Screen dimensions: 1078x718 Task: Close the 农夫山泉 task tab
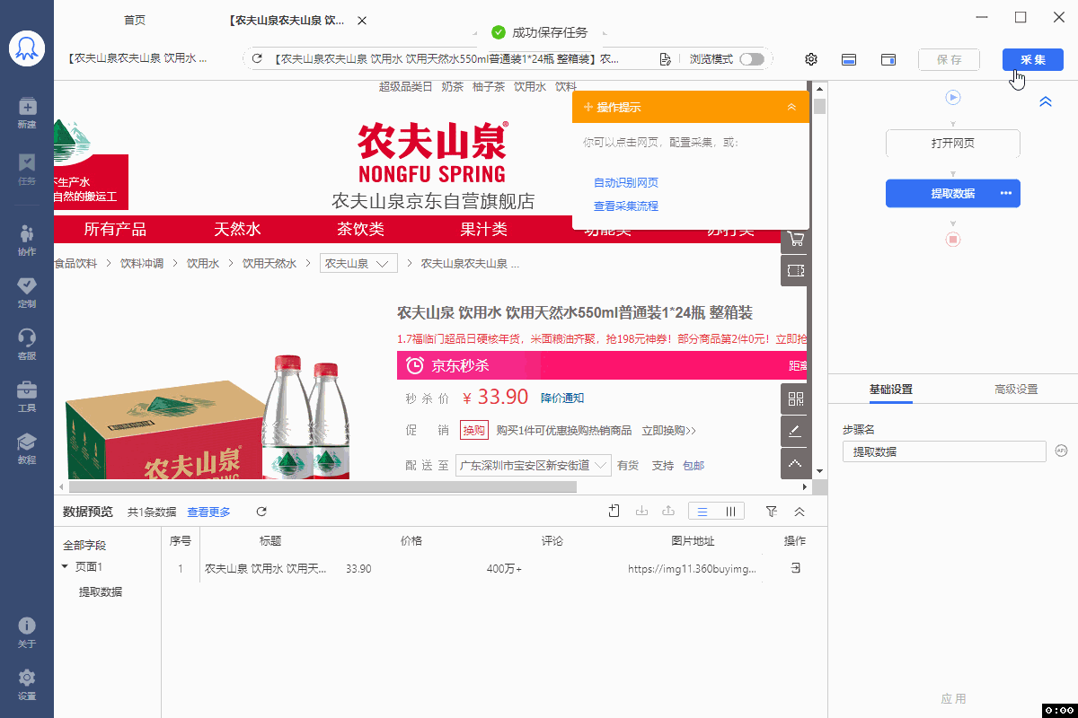point(361,20)
